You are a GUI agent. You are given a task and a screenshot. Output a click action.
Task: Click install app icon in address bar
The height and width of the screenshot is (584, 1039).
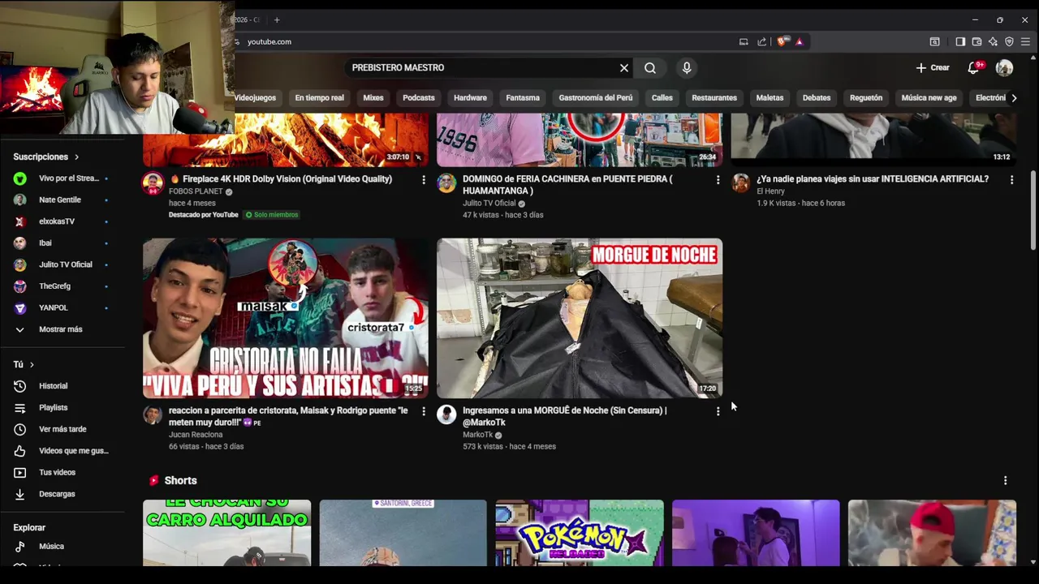click(x=744, y=41)
